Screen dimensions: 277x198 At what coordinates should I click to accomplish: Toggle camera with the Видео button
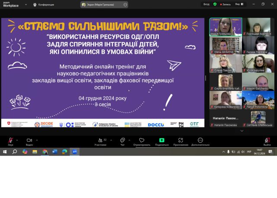point(29,142)
